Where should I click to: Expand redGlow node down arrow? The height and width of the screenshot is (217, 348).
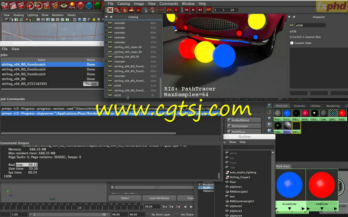[322, 209]
